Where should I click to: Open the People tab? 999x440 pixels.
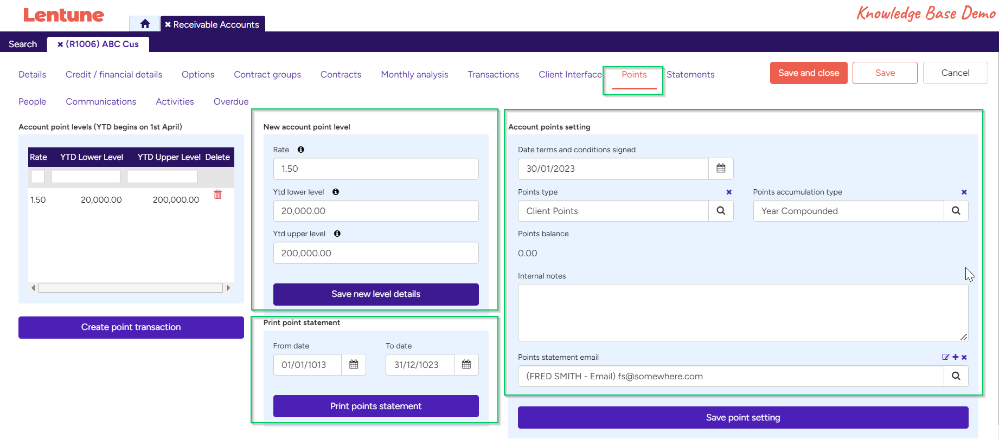click(x=32, y=102)
